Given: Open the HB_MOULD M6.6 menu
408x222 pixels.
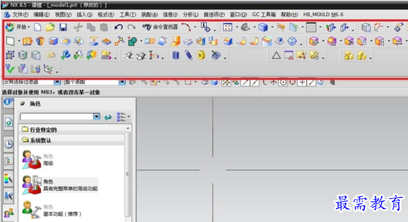Looking at the screenshot, I should click(323, 14).
